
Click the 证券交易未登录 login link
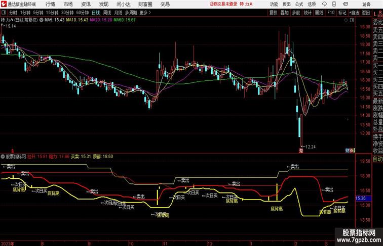pyautogui.click(x=223, y=4)
